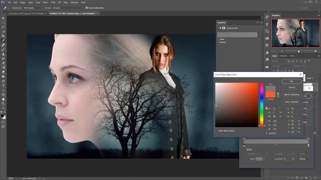Select the Brush tool
Screen dimensions: 321x180
click(x=3, y=49)
